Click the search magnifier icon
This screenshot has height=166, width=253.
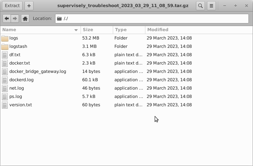click(200, 6)
